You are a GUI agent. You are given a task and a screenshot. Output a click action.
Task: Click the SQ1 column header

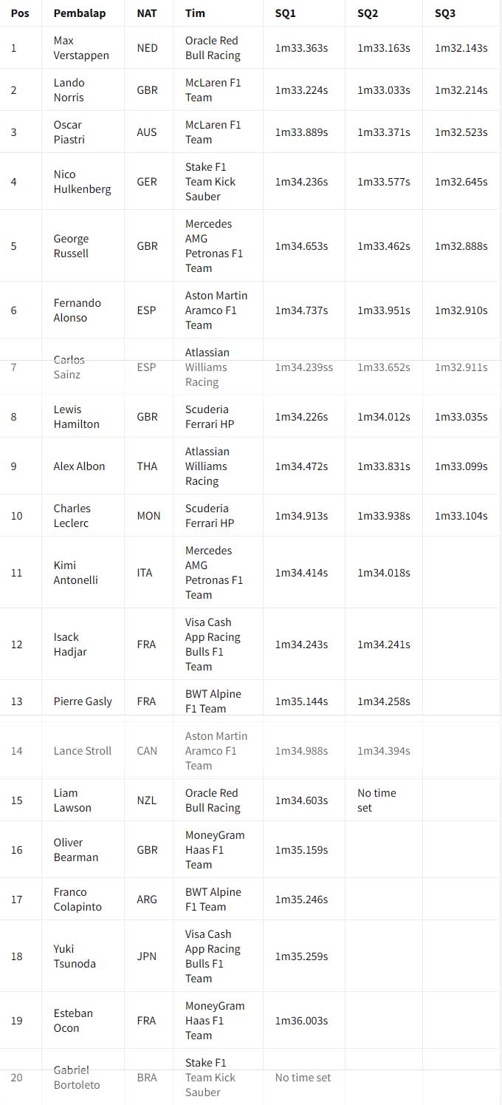click(286, 13)
